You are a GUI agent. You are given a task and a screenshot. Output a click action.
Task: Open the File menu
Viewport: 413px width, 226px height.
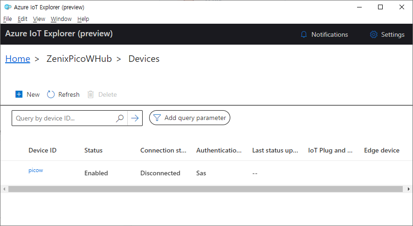[7, 19]
